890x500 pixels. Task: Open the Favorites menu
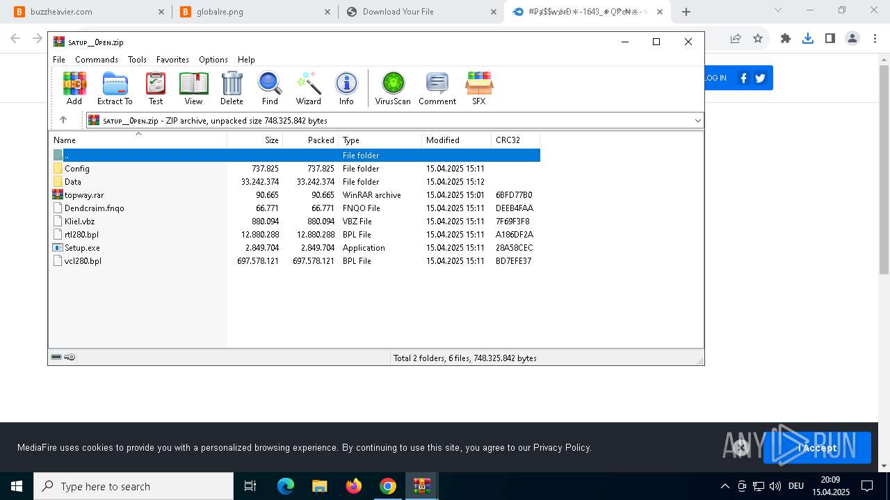[x=172, y=60]
